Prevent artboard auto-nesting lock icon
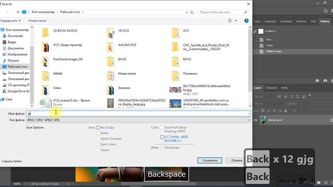This screenshot has height=187, width=333. pos(280,111)
